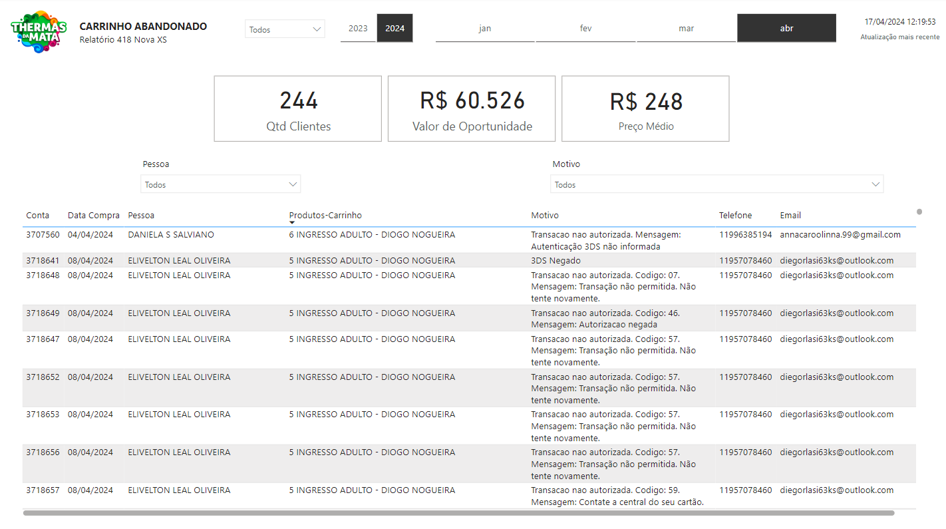Image resolution: width=946 pixels, height=529 pixels.
Task: Click account number 3718657
Action: point(43,490)
